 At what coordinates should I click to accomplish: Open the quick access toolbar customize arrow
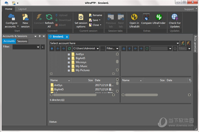point(18,3)
